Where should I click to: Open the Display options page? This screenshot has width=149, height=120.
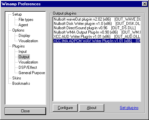point(24,36)
